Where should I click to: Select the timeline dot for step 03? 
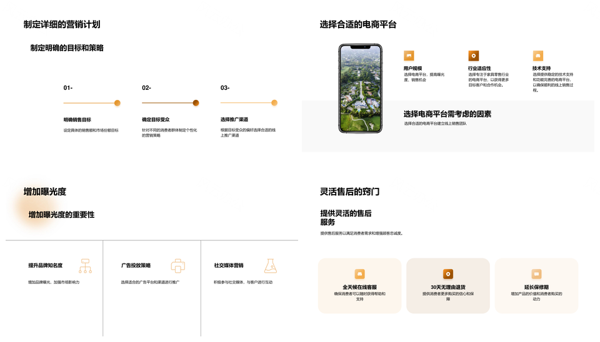(x=274, y=103)
